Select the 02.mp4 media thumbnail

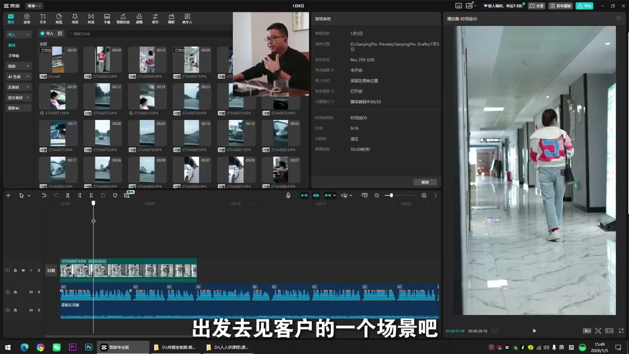[x=57, y=59]
